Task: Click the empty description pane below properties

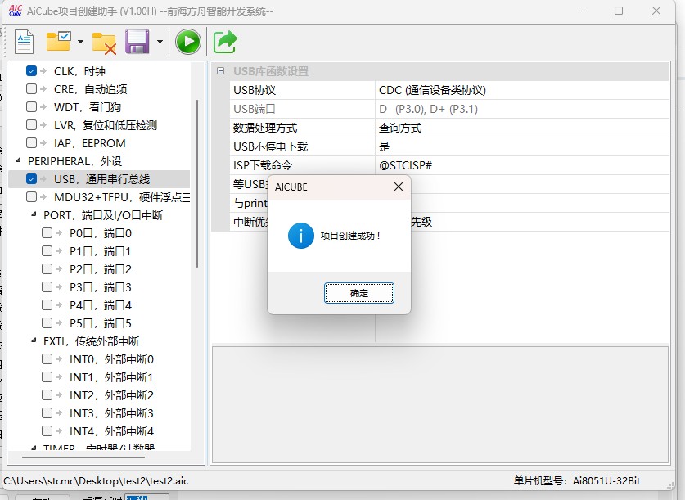Action: point(440,405)
